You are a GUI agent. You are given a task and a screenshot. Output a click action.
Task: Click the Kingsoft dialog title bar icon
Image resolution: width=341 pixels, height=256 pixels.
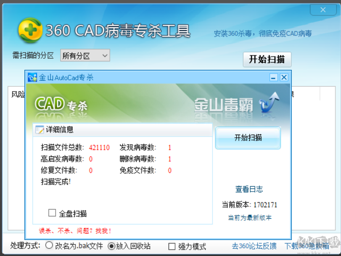coord(32,77)
